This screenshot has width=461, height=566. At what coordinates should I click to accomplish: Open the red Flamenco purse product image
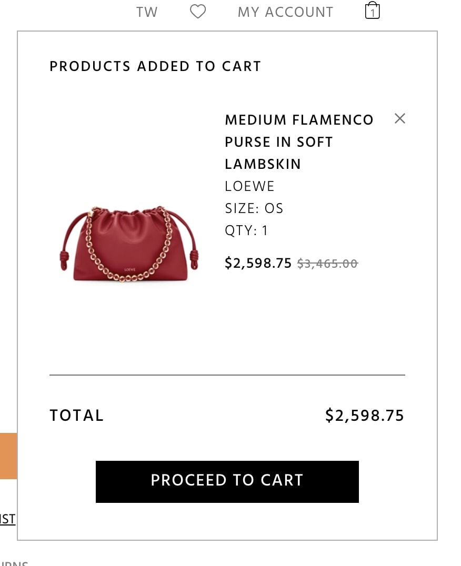click(x=129, y=244)
